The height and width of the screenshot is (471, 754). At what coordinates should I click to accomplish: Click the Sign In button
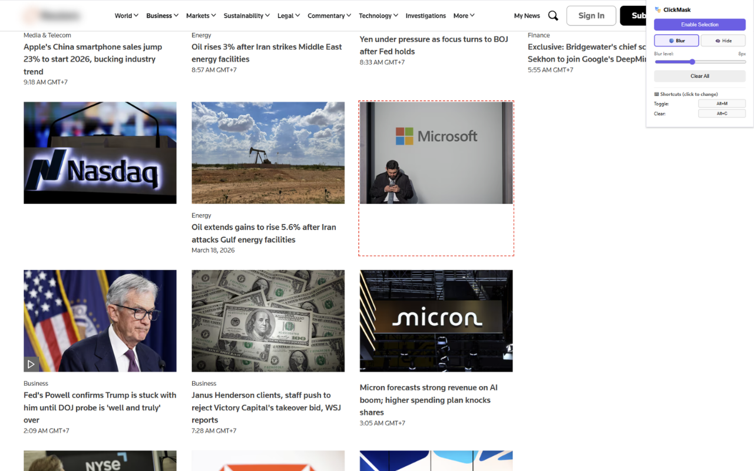591,16
